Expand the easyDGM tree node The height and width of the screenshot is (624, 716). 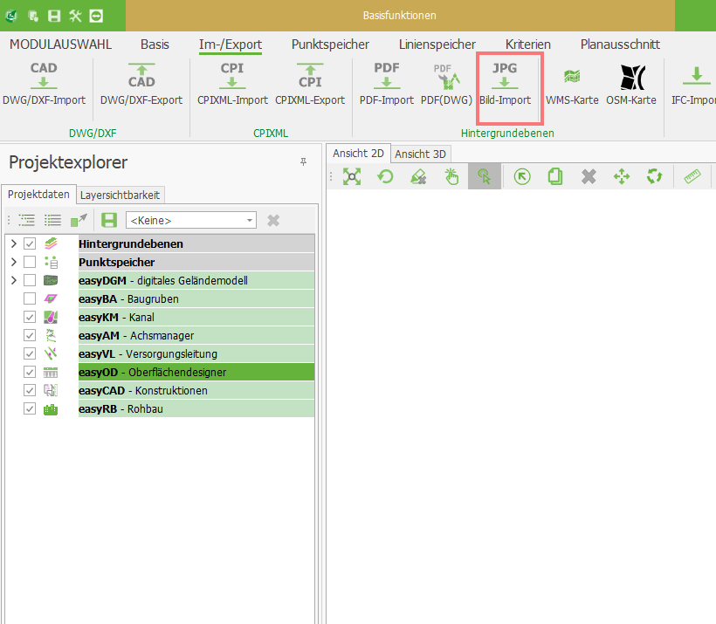(x=13, y=280)
